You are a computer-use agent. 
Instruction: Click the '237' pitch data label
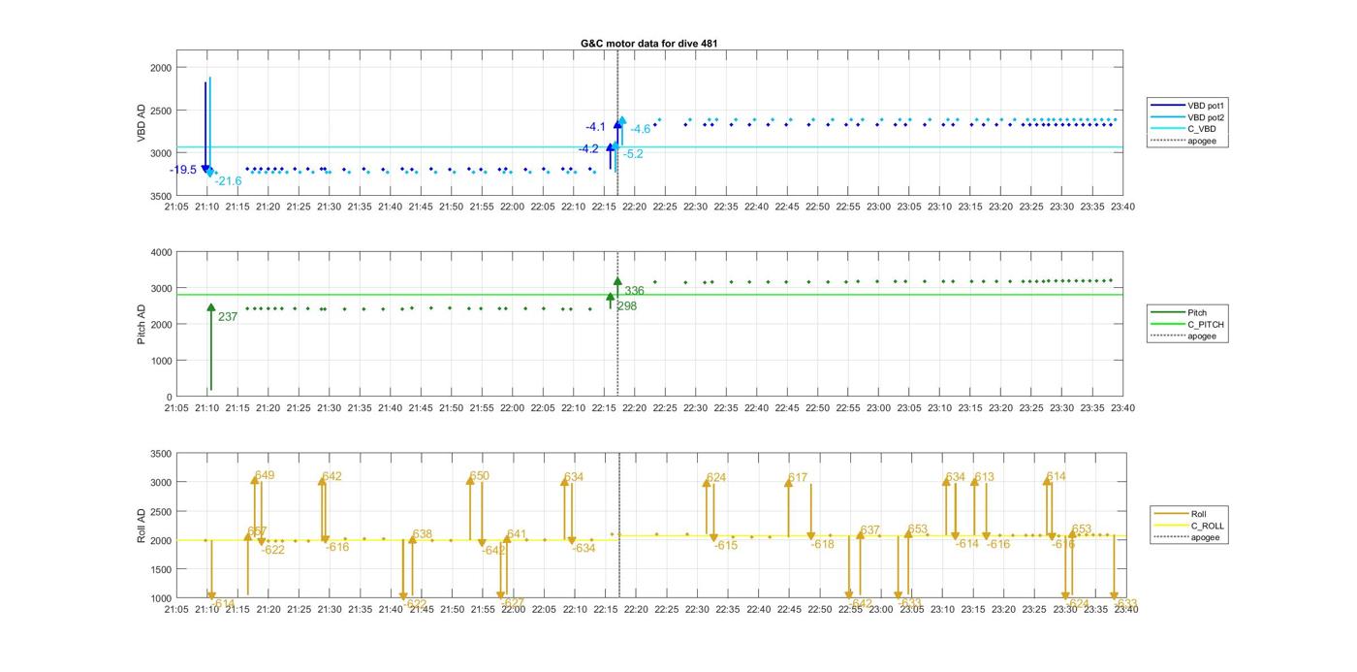coord(228,317)
